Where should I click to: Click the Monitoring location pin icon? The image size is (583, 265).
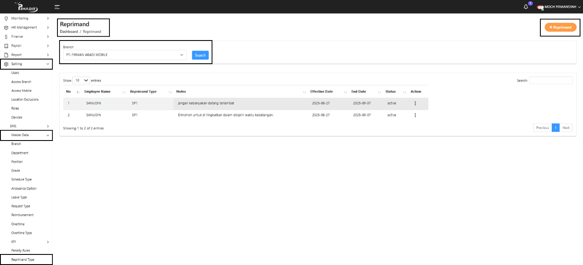(6, 19)
